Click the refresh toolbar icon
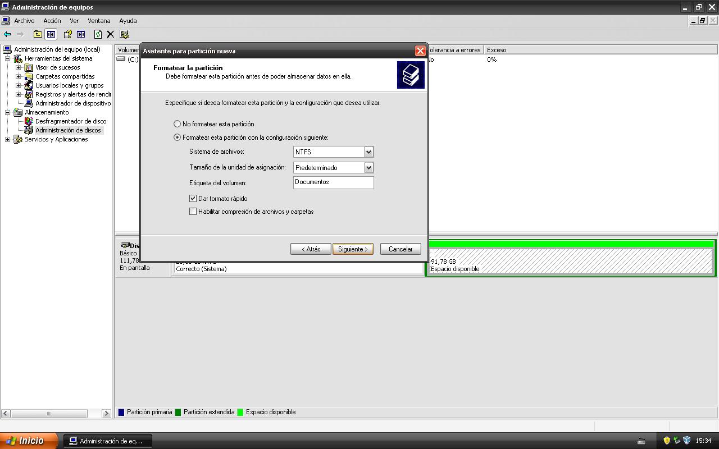Viewport: 719px width, 449px height. (x=98, y=34)
